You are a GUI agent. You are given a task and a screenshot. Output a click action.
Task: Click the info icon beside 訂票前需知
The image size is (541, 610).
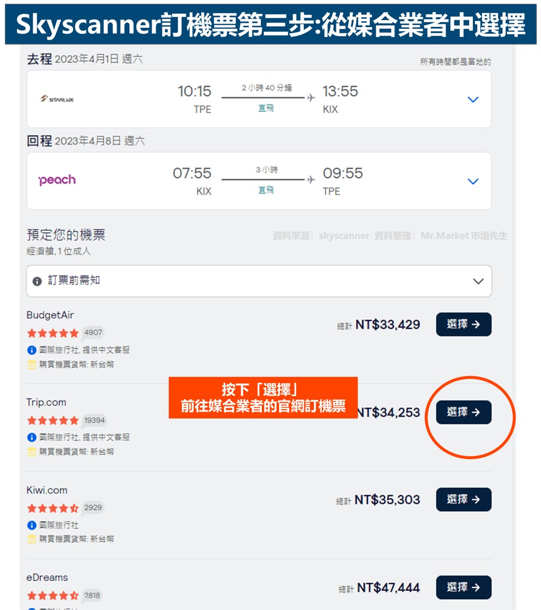coord(37,282)
